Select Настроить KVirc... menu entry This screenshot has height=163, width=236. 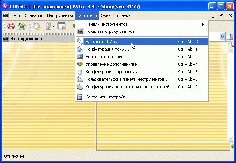click(x=142, y=42)
